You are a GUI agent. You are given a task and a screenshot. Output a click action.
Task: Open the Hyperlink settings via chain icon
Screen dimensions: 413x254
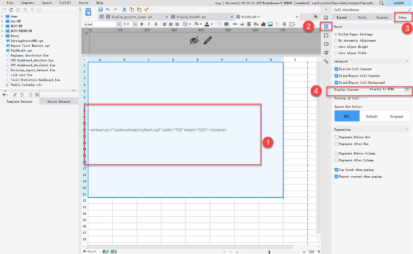pos(326,61)
